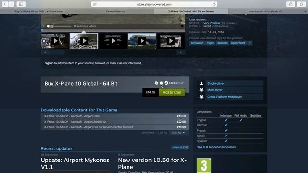This screenshot has width=308, height=173.
Task: Go forward using Safari's forward arrow
Action: point(11,4)
